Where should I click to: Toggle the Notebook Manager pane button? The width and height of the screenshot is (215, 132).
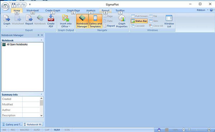[82, 21]
